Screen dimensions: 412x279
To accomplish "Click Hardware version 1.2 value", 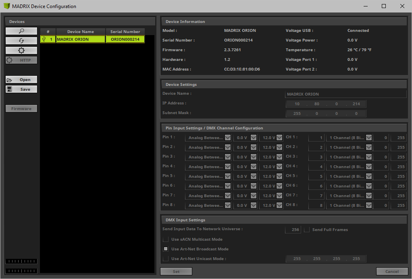I will [x=227, y=60].
